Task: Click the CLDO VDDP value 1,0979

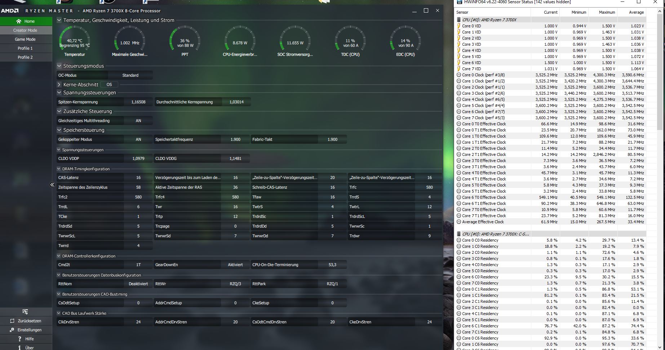Action: tap(138, 158)
